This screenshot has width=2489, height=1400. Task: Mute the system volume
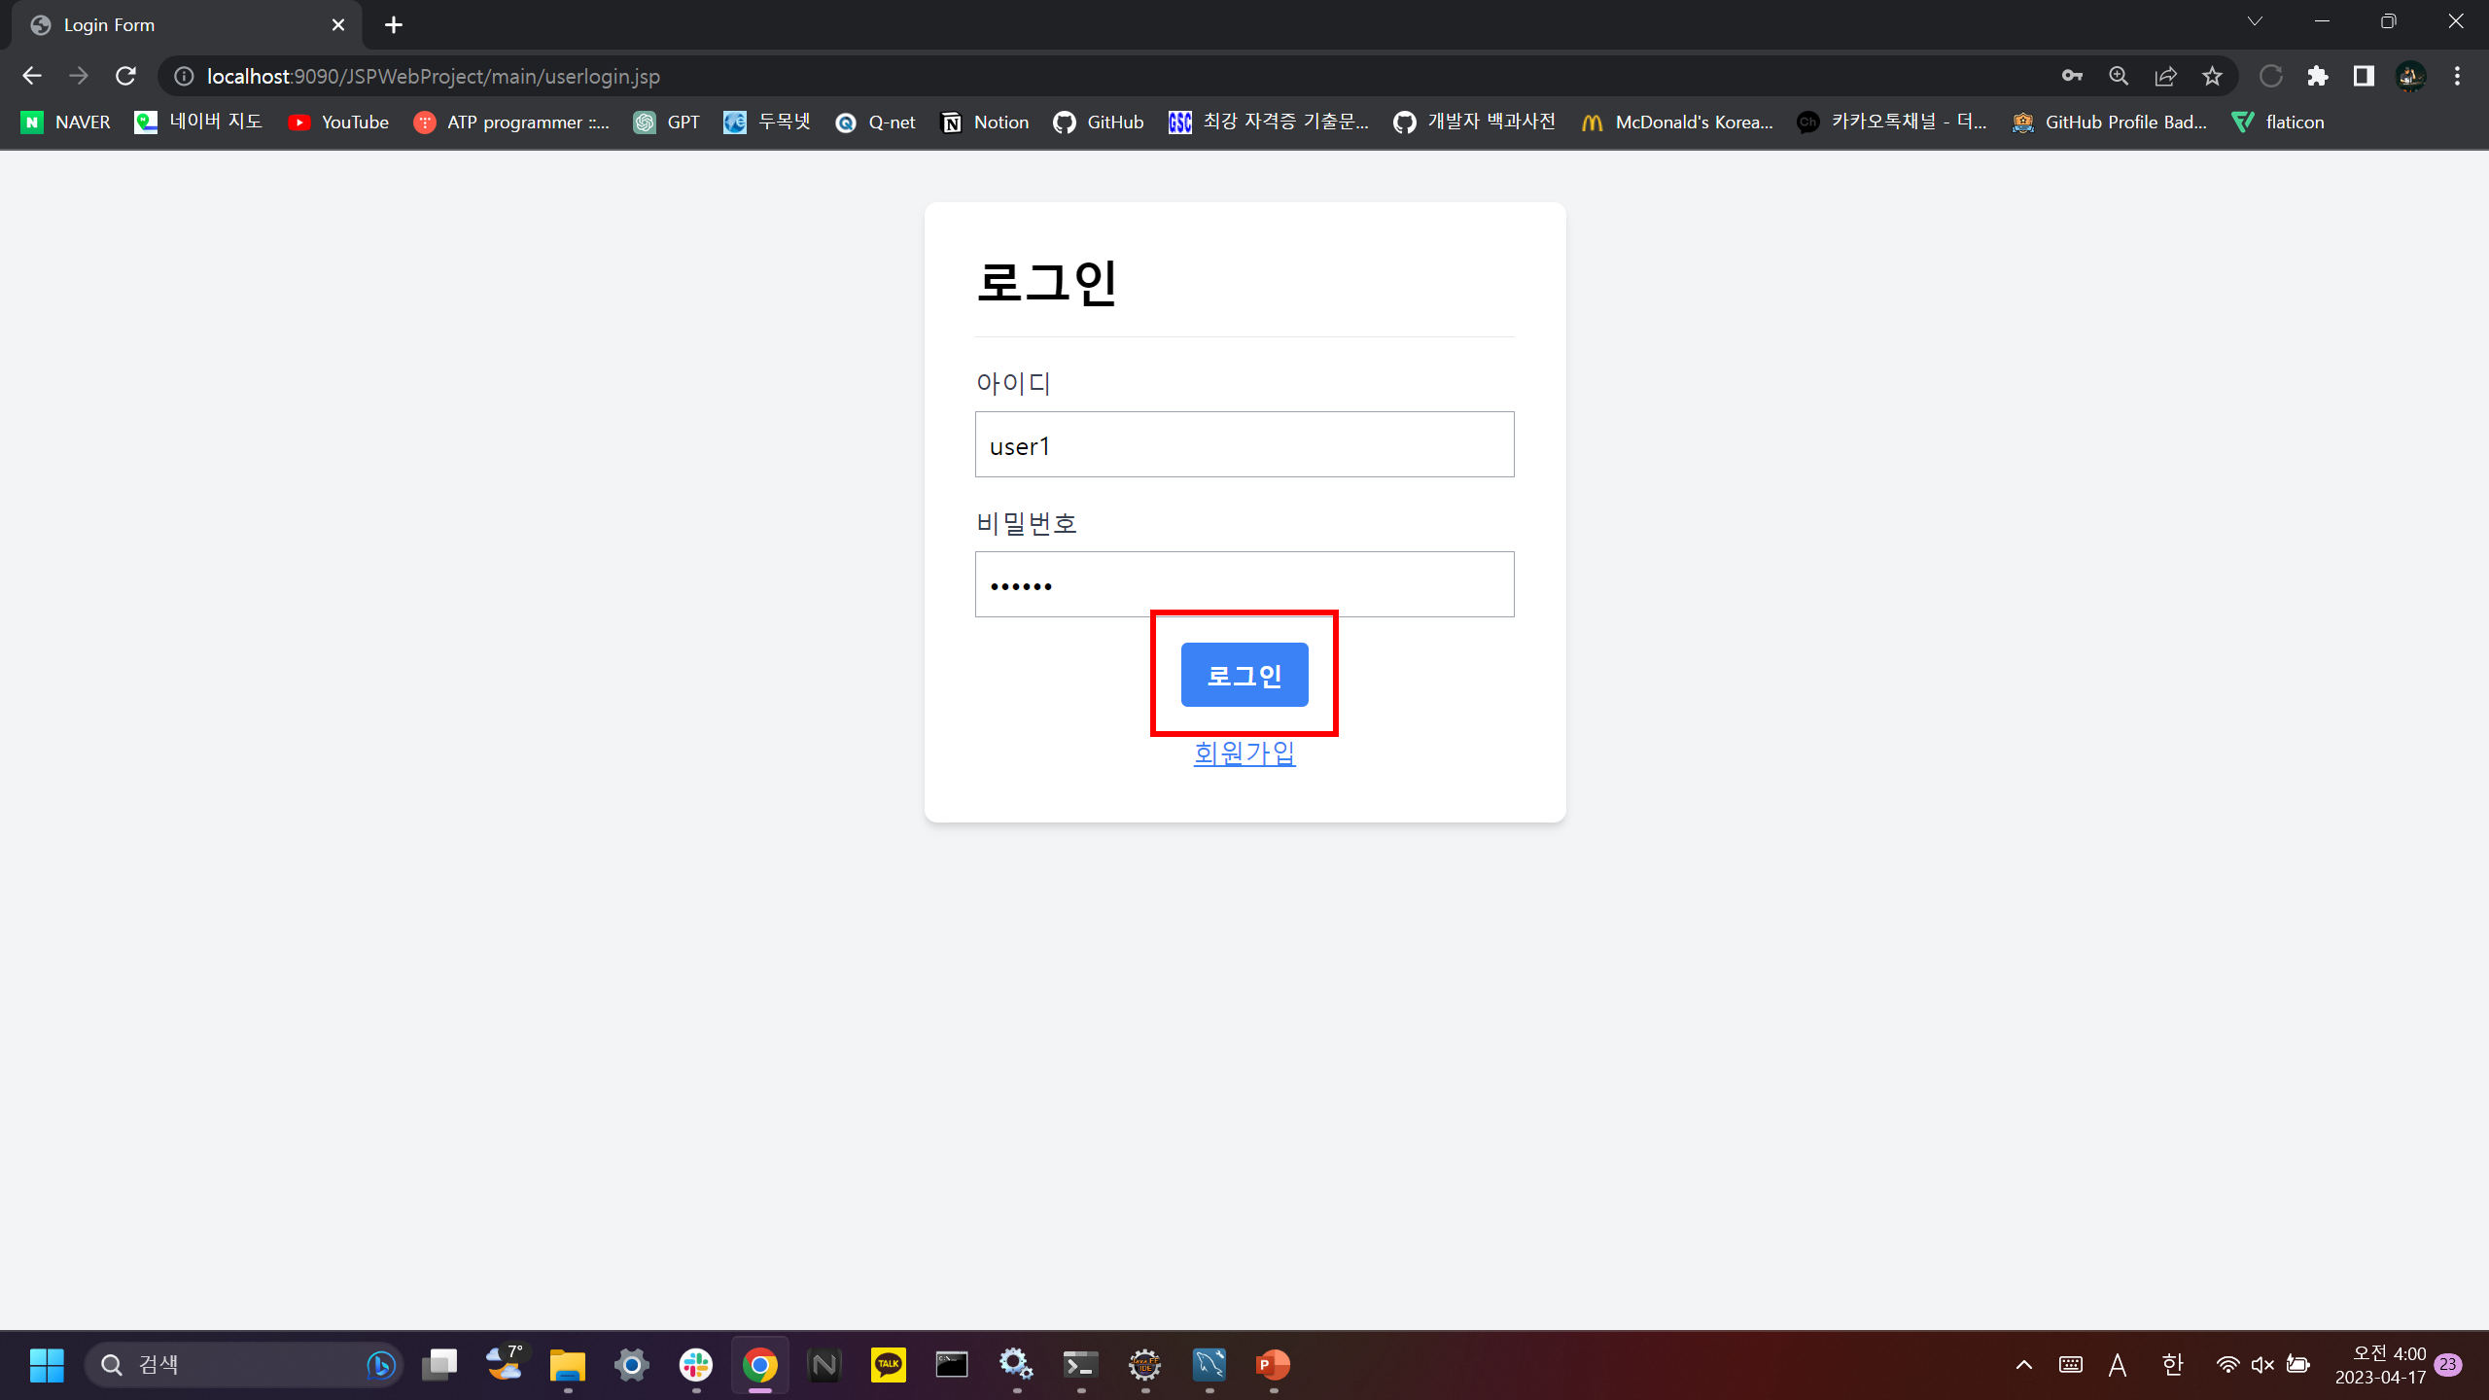[2262, 1364]
